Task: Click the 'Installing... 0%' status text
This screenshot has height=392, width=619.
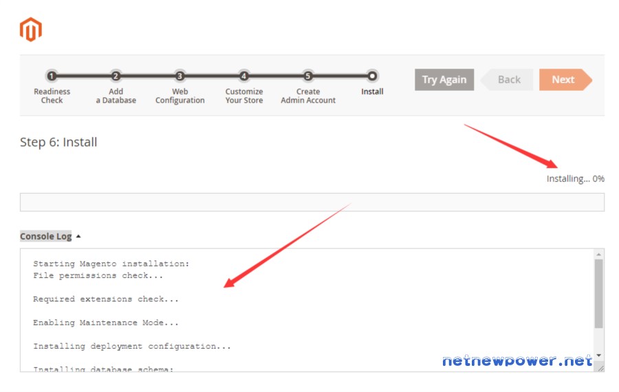Action: click(x=575, y=179)
